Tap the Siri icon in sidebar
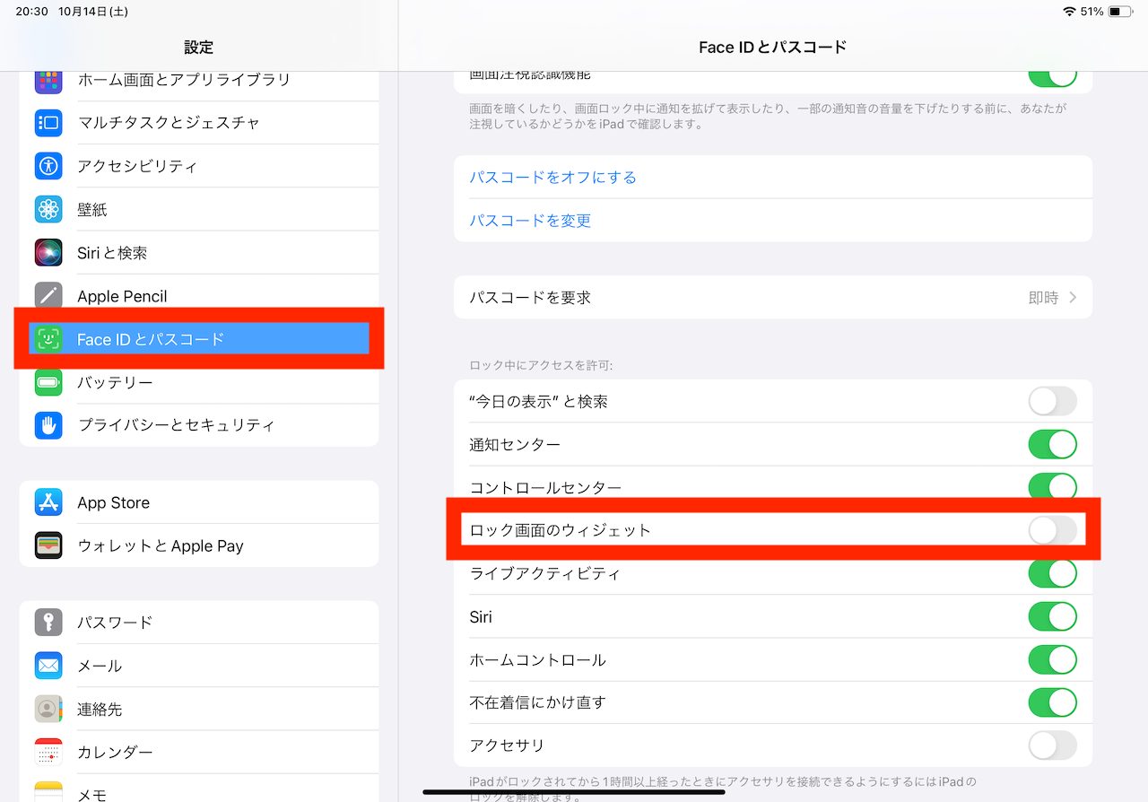This screenshot has width=1148, height=802. pyautogui.click(x=48, y=252)
